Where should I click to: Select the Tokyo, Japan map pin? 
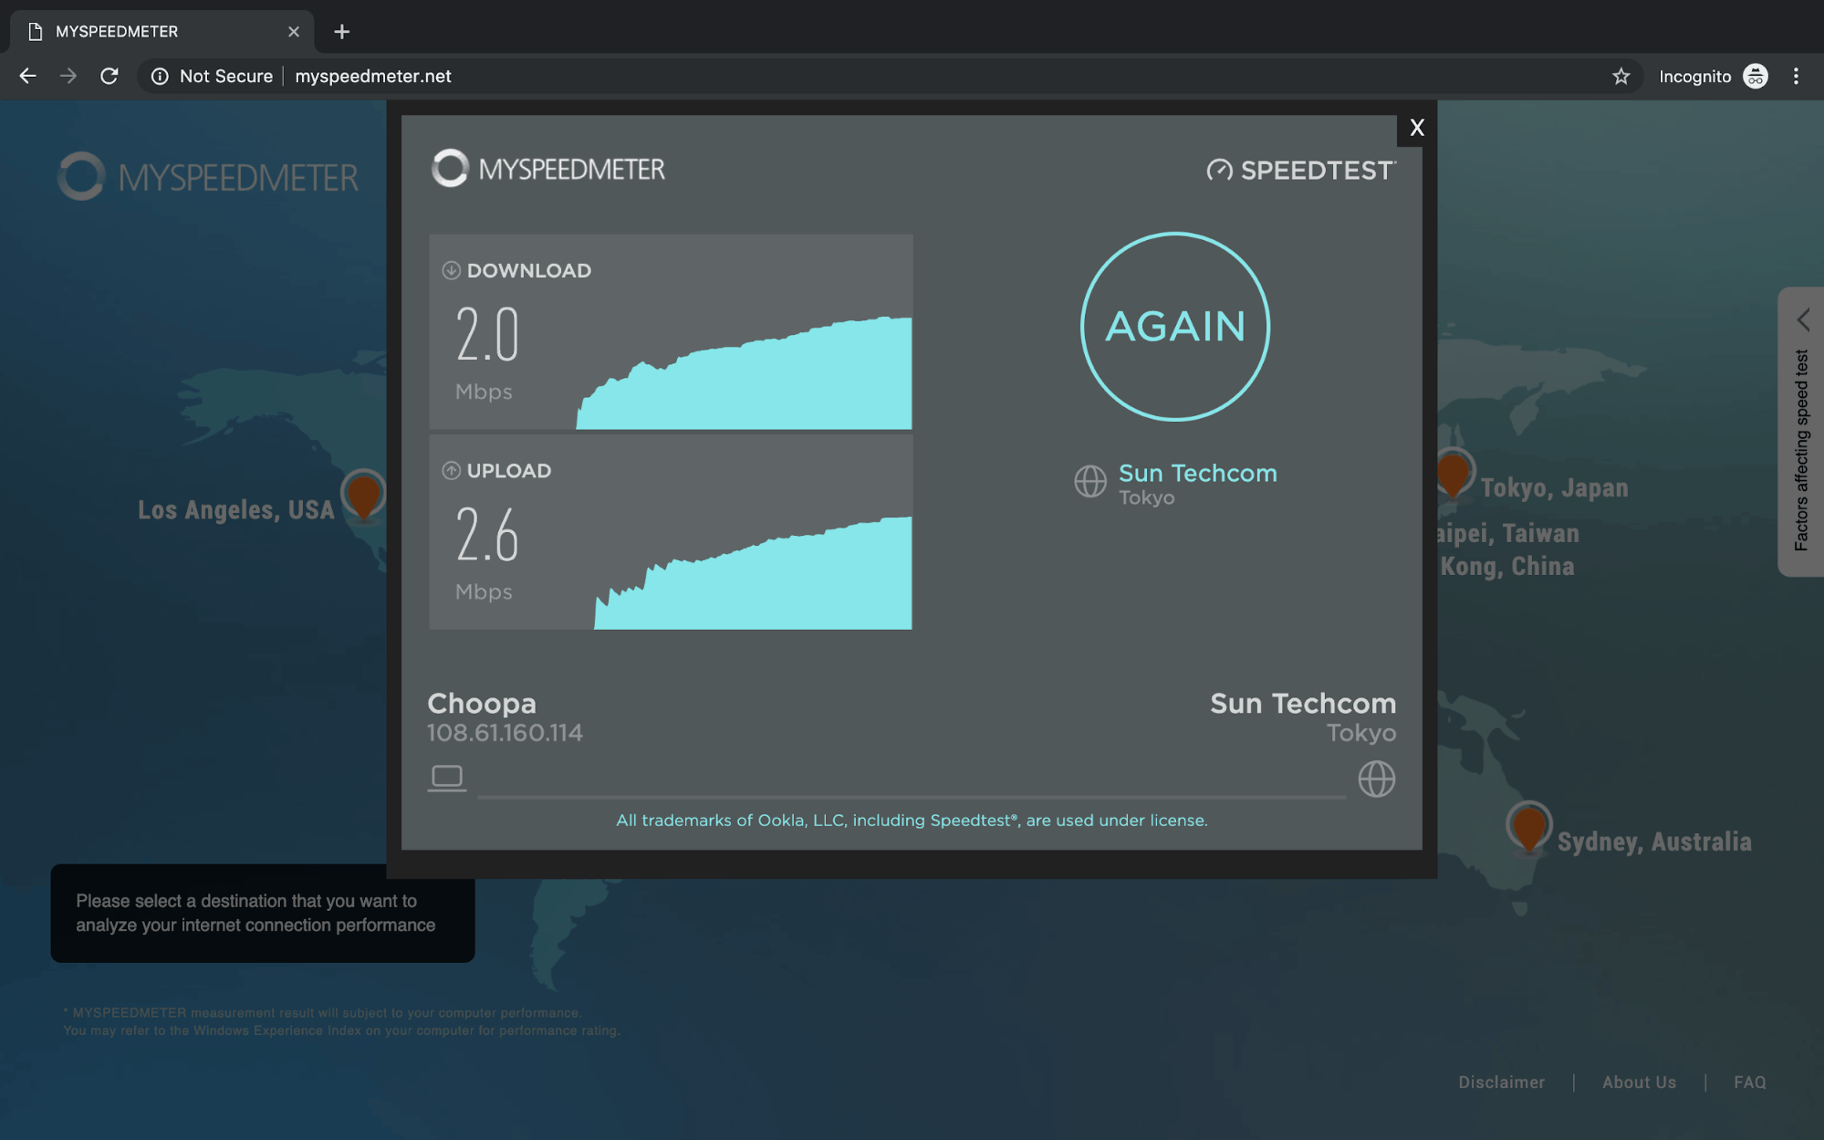tap(1453, 474)
